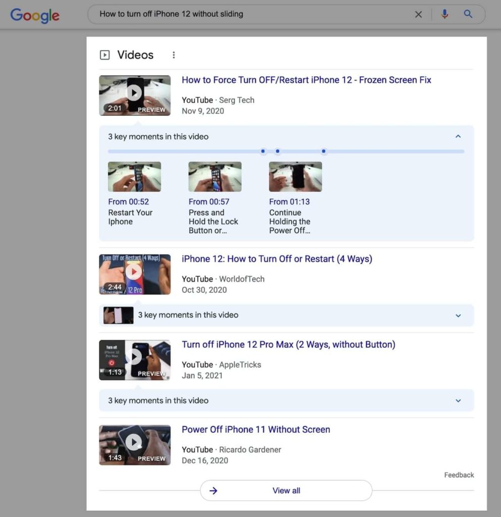501x517 pixels.
Task: Click the 'Oct 30, 2020' date text
Action: coord(204,290)
